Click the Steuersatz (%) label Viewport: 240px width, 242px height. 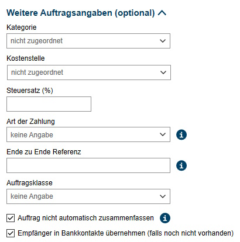(30, 91)
